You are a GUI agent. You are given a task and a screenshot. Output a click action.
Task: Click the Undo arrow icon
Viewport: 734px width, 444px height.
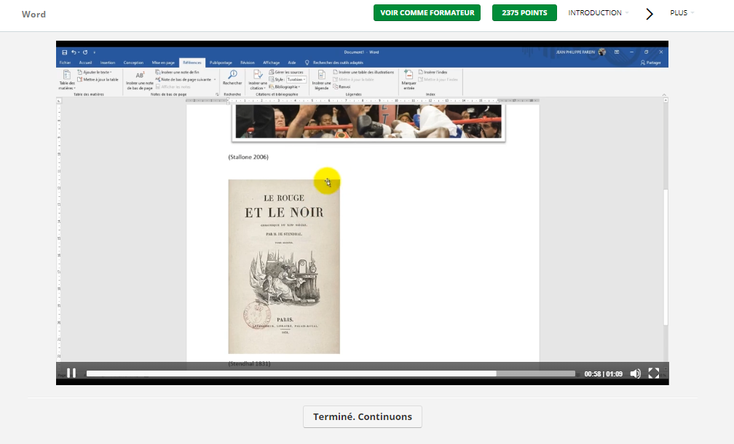[x=74, y=52]
